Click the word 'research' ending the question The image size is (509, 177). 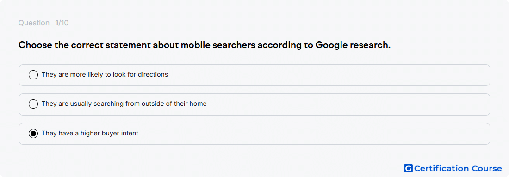pos(370,45)
